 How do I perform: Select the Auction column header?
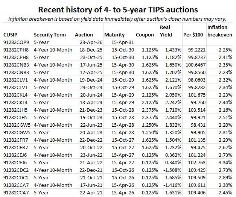(x=84, y=35)
